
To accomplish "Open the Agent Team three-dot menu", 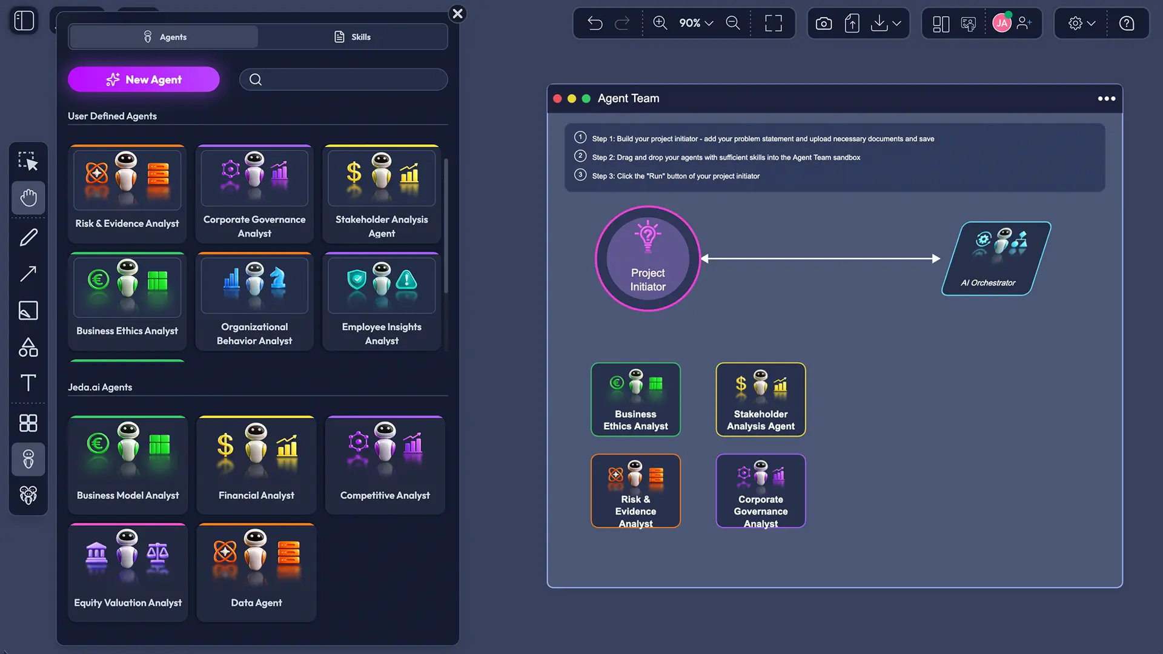I will pyautogui.click(x=1107, y=99).
